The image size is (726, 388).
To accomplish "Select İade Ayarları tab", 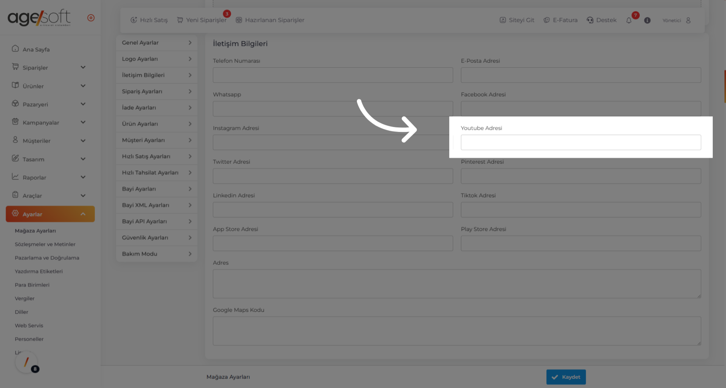I will tap(157, 108).
